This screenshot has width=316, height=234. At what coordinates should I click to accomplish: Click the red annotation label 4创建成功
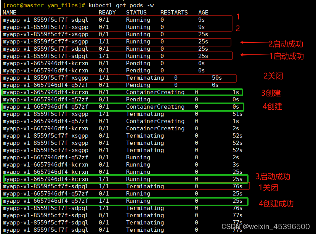tap(276, 204)
